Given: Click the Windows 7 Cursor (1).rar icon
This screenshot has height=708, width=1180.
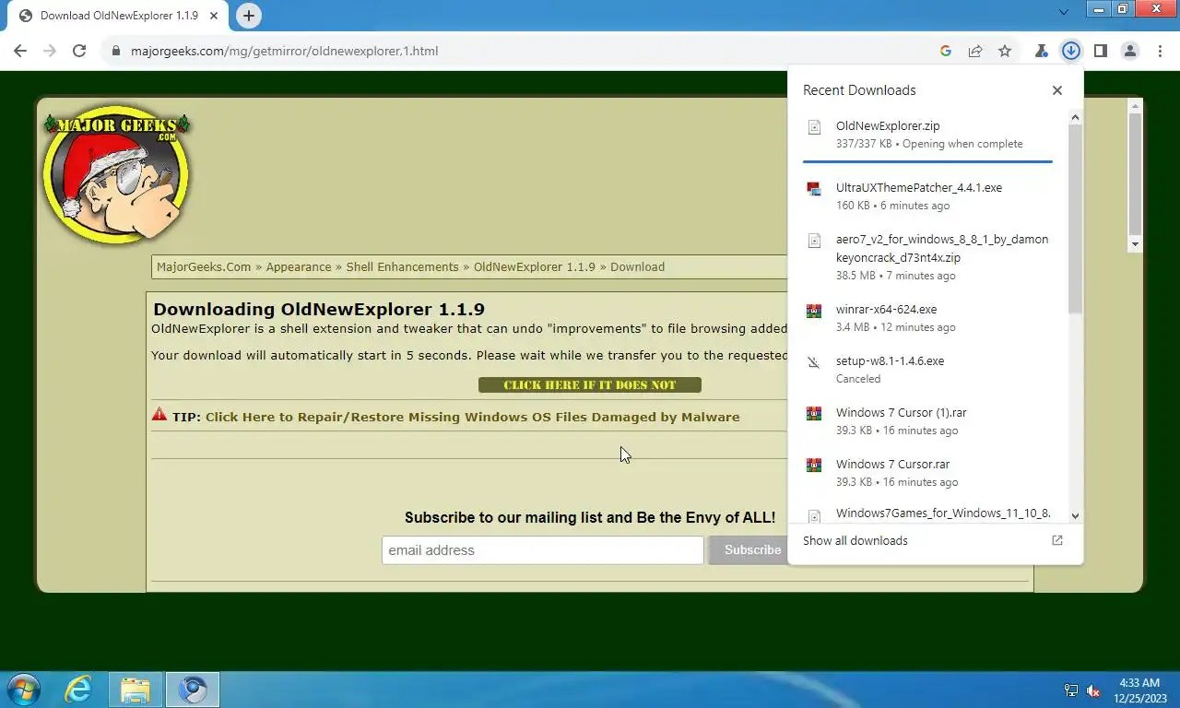Looking at the screenshot, I should [x=814, y=414].
